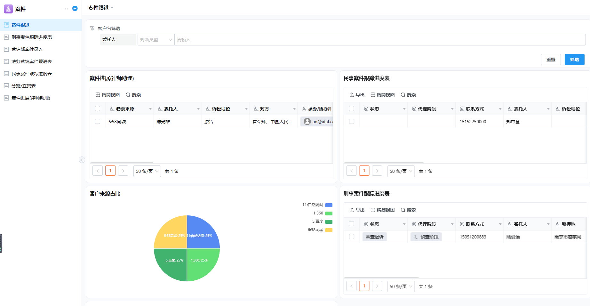Open 刑事案件跟踪进度表 in sidebar
The image size is (590, 306).
31,37
